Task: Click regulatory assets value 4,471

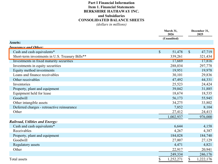Action: (178, 145)
